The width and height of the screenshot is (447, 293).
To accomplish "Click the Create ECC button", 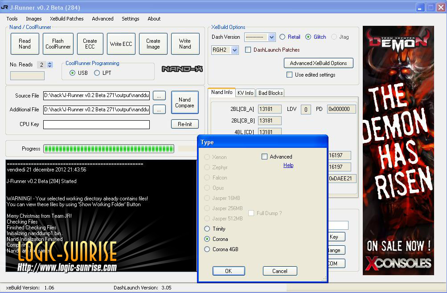I will (90, 44).
